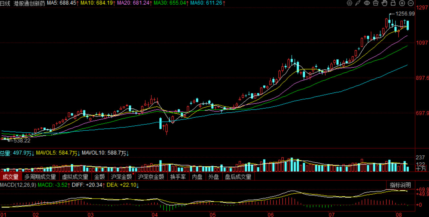Click price axis label 897.6
This screenshot has height=217, width=429.
point(423,78)
